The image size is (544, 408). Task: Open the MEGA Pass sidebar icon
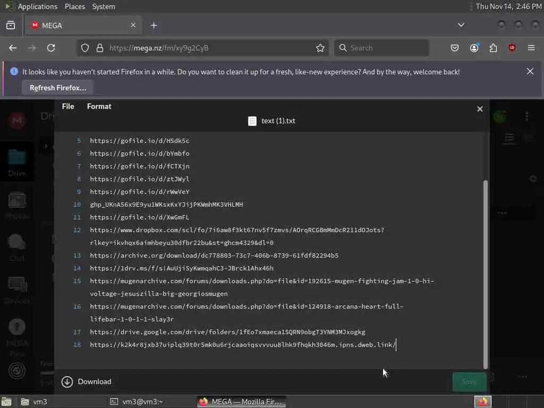click(16, 337)
